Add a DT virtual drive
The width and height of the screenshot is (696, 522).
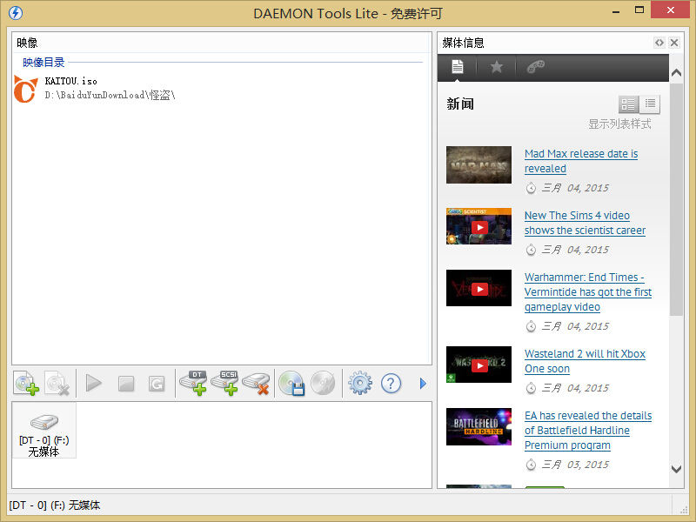pos(193,383)
